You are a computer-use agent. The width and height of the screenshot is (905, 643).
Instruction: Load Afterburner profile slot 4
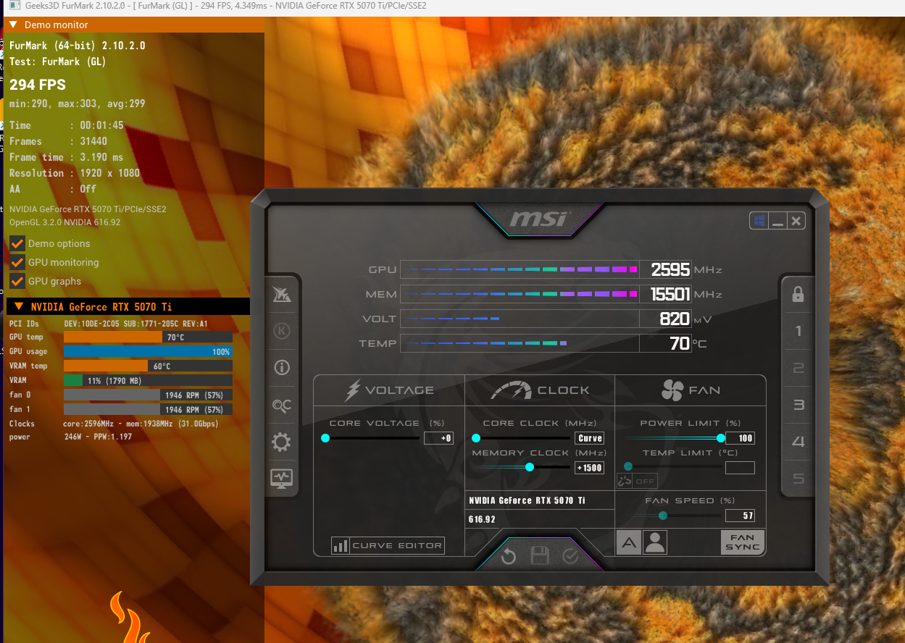(798, 442)
